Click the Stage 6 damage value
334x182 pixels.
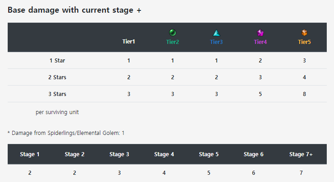tap(254, 173)
